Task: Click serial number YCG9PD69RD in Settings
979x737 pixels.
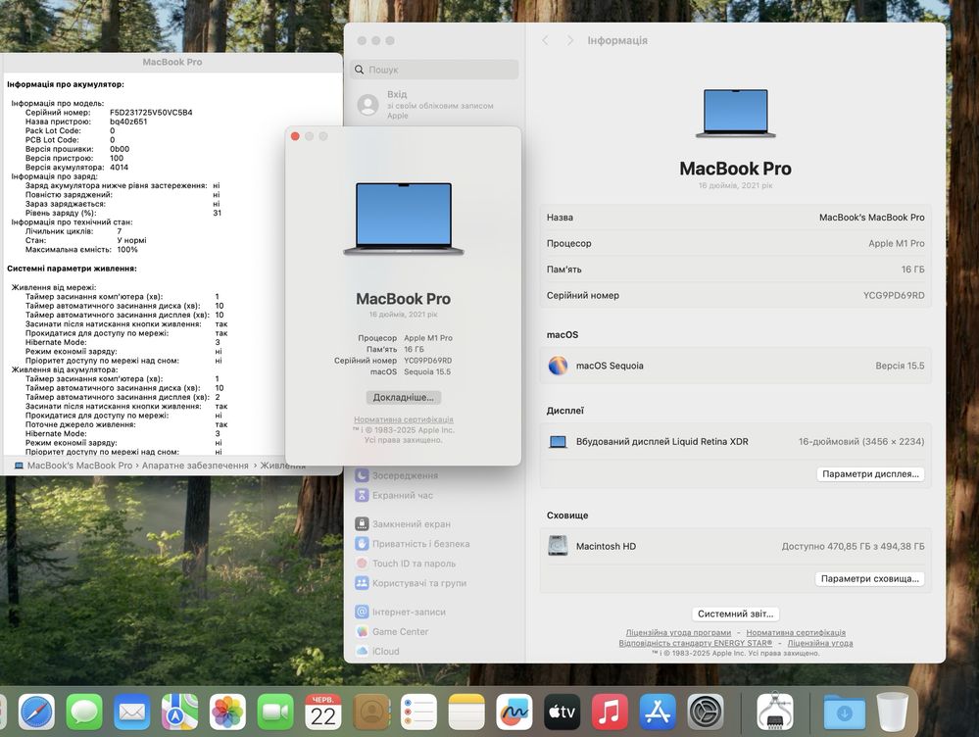Action: (894, 295)
